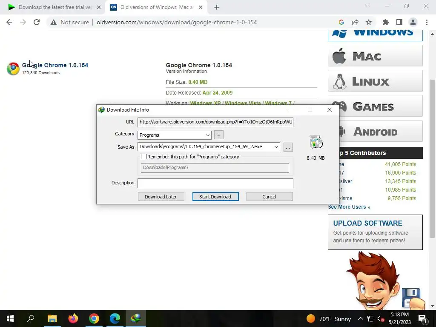This screenshot has height=327, width=436.
Task: Switch to the Download latest free trial tab
Action: [53, 8]
